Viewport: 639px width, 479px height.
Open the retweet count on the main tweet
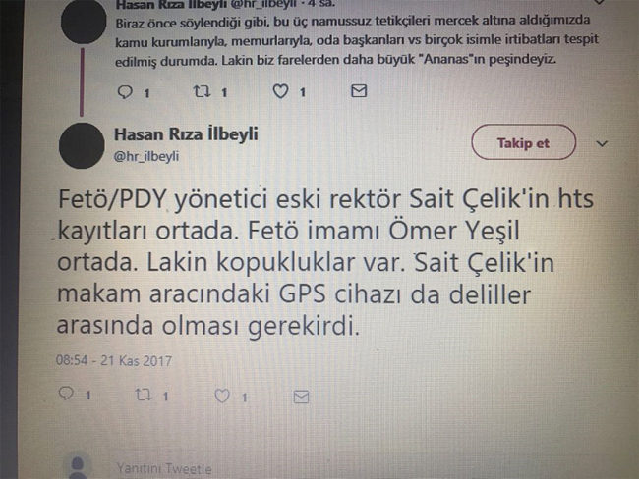click(165, 396)
